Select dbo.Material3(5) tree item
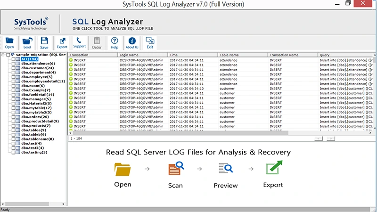 pyautogui.click(x=36, y=103)
